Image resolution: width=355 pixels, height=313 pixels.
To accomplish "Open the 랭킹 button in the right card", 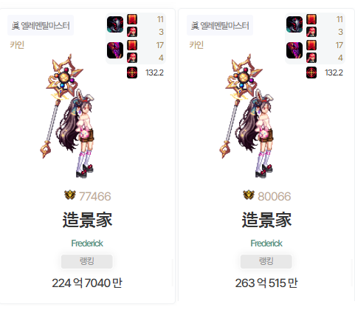I will (x=266, y=261).
